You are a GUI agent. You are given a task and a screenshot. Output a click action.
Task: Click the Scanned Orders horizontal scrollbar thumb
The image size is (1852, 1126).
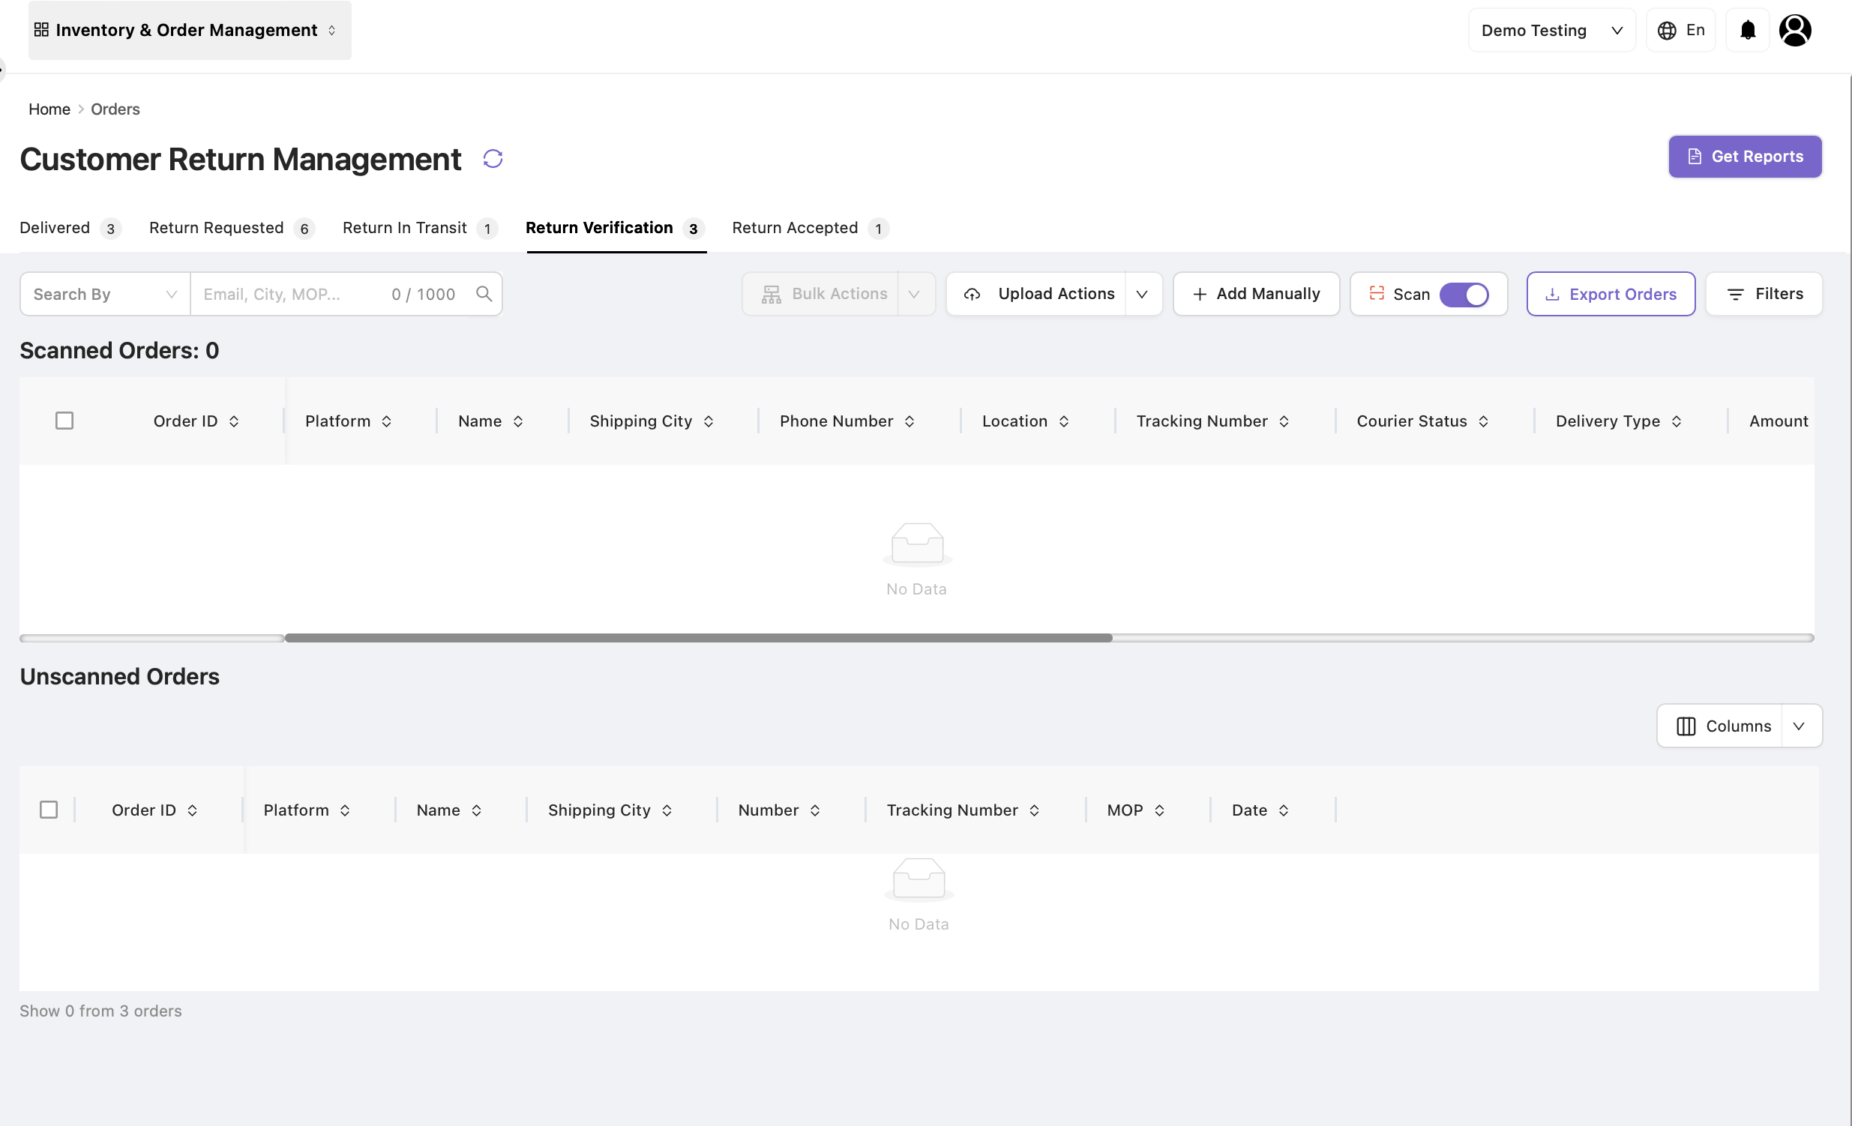(698, 637)
